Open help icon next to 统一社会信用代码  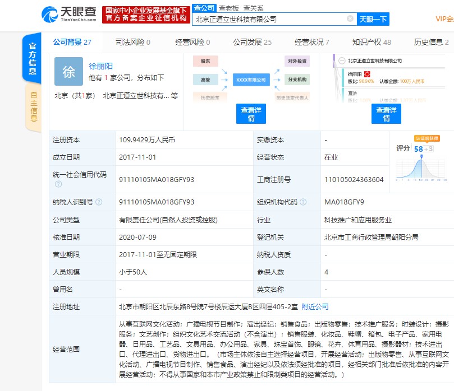coord(58,184)
